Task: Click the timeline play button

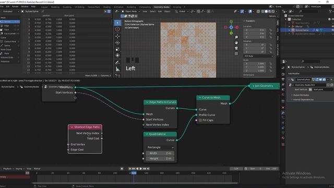Action: [x=140, y=169]
